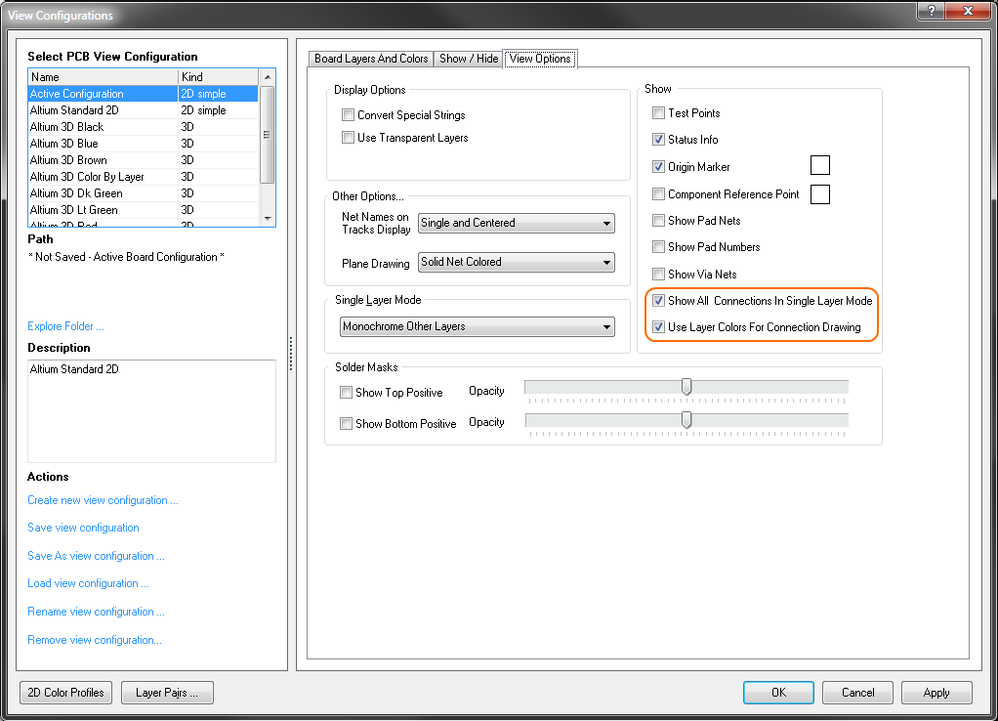Image resolution: width=998 pixels, height=721 pixels.
Task: Click Save As view configuration link
Action: click(96, 556)
